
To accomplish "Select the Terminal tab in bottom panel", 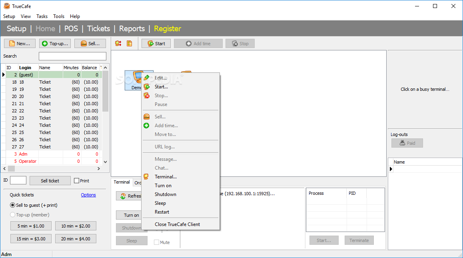I will [122, 182].
